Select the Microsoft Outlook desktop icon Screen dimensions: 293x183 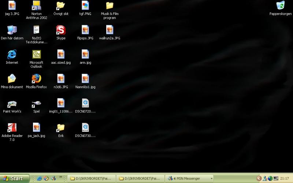click(36, 55)
